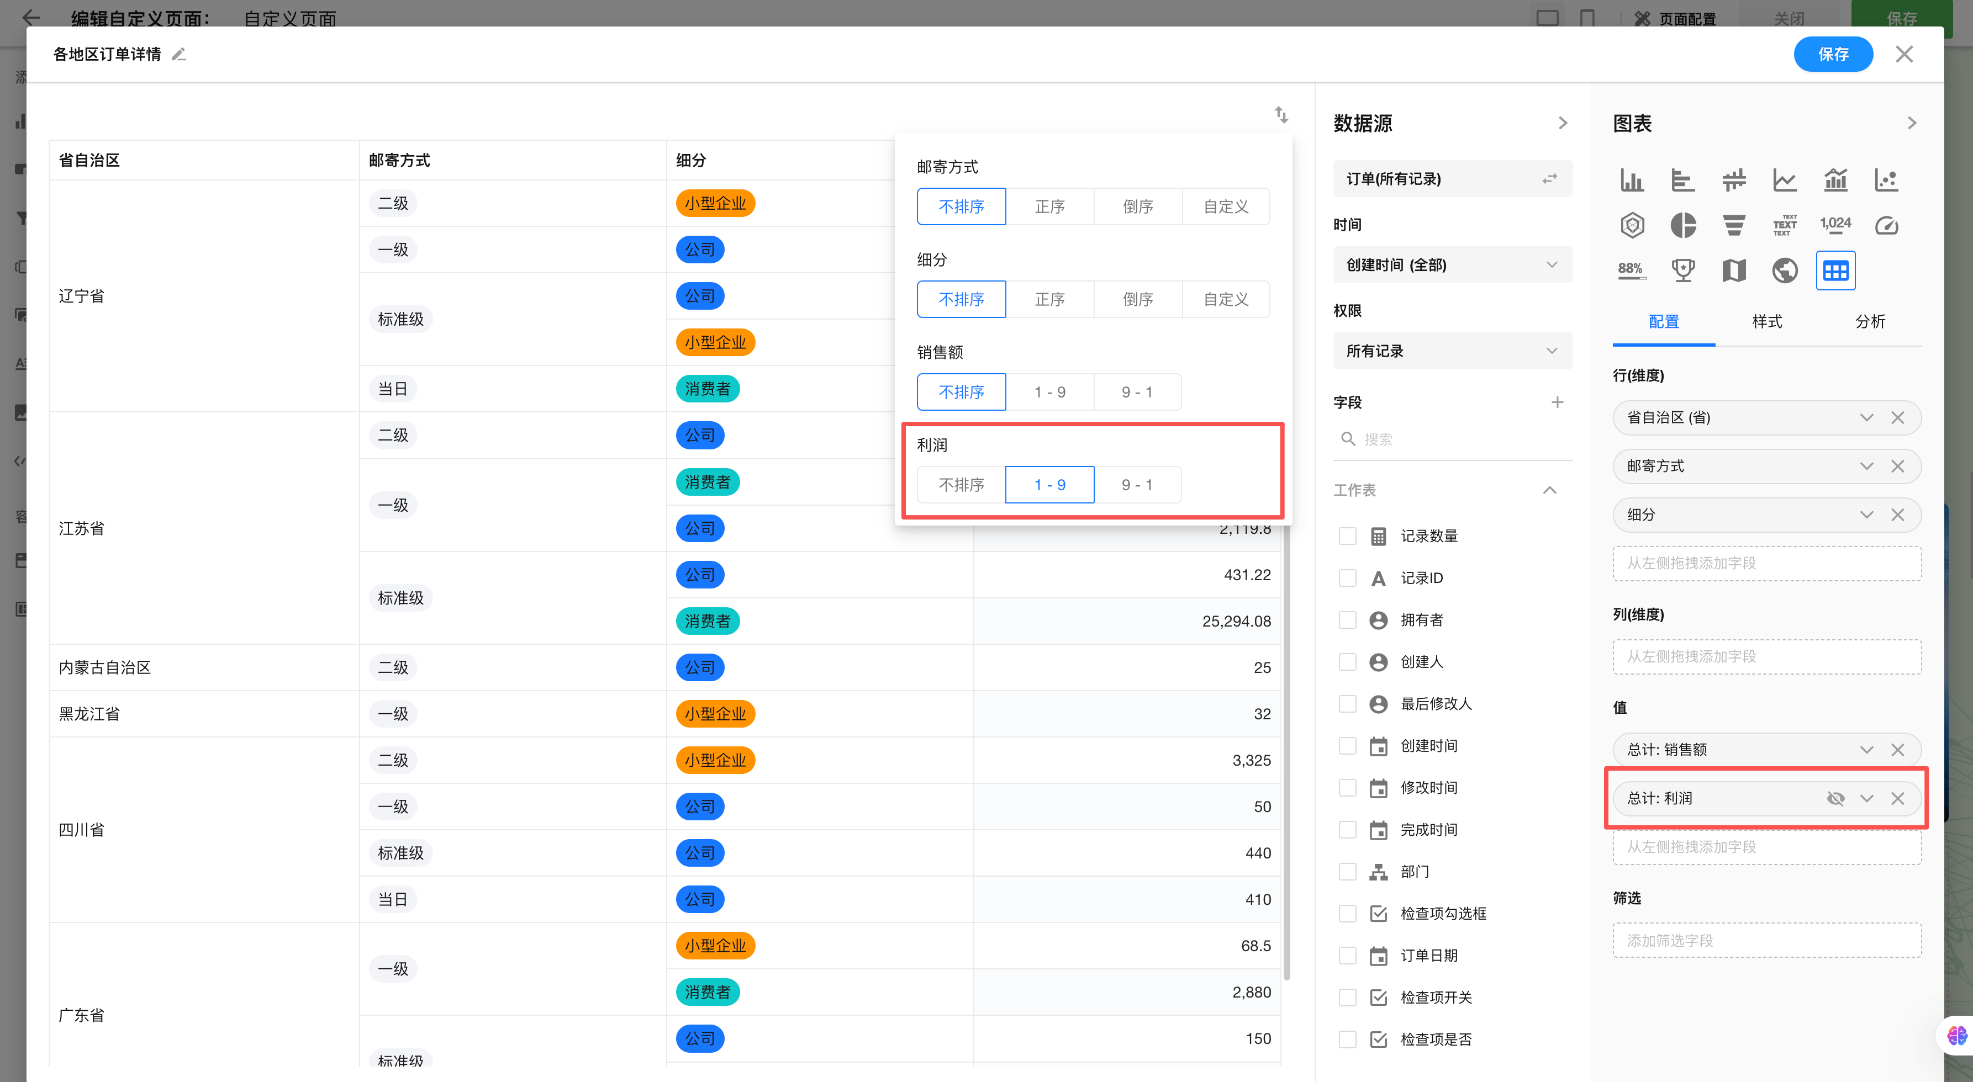
Task: Pick the line chart type icon
Action: pos(1784,181)
